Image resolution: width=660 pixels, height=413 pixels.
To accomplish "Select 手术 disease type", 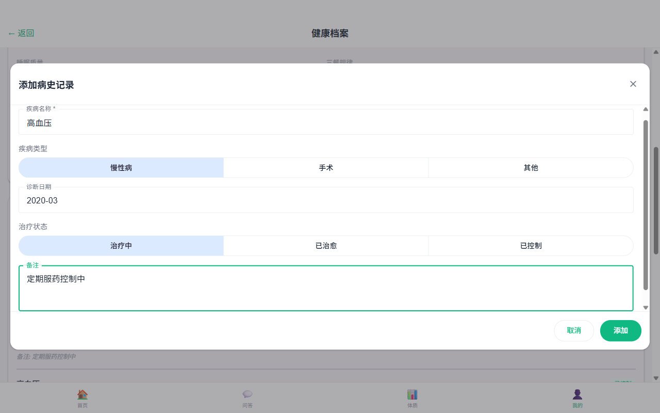I will click(x=326, y=168).
